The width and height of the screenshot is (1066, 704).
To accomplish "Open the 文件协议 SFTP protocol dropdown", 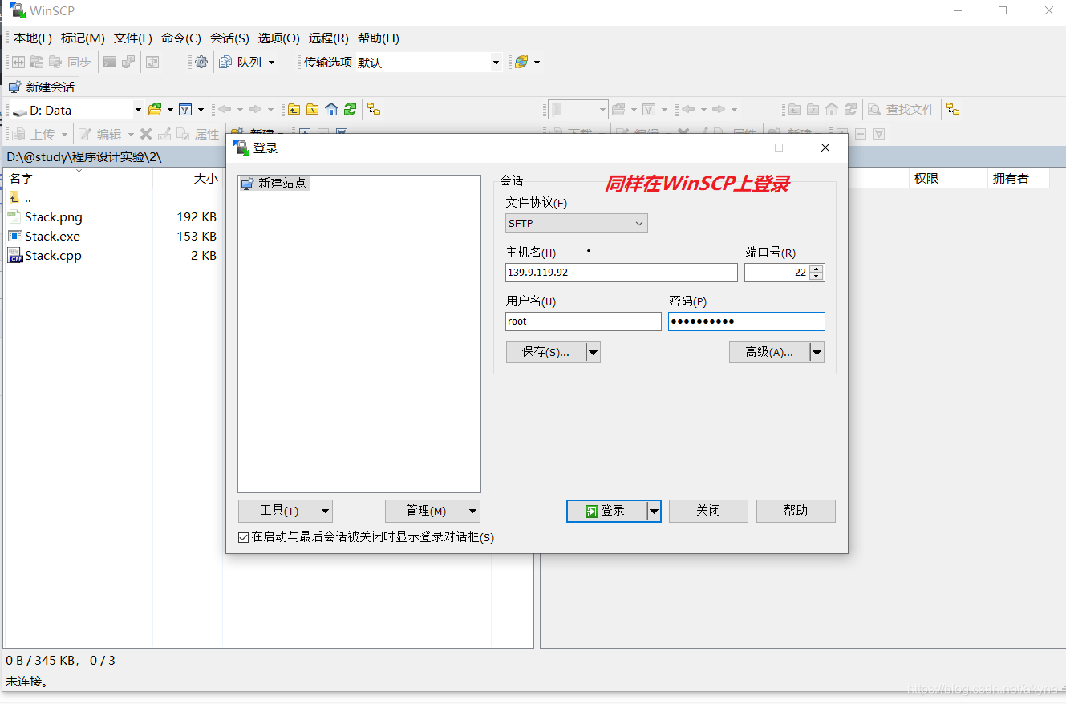I will click(577, 223).
